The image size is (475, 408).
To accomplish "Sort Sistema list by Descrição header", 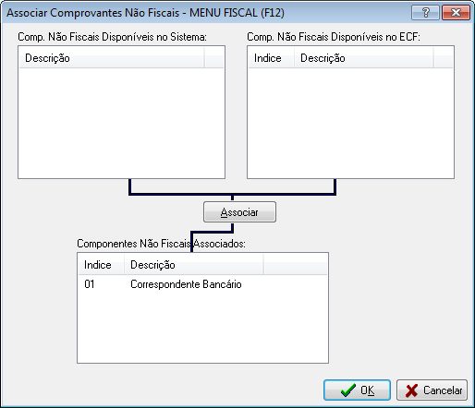I will [111, 58].
